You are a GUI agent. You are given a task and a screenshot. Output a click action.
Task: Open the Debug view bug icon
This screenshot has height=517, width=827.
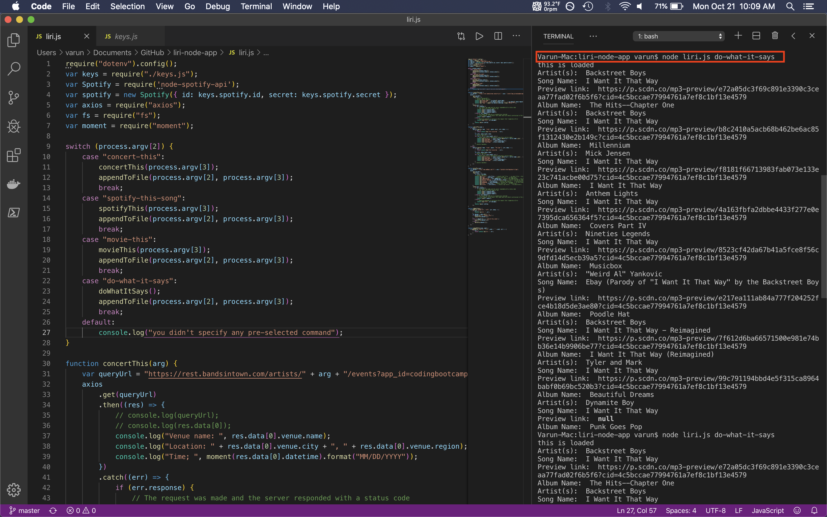[x=14, y=126]
